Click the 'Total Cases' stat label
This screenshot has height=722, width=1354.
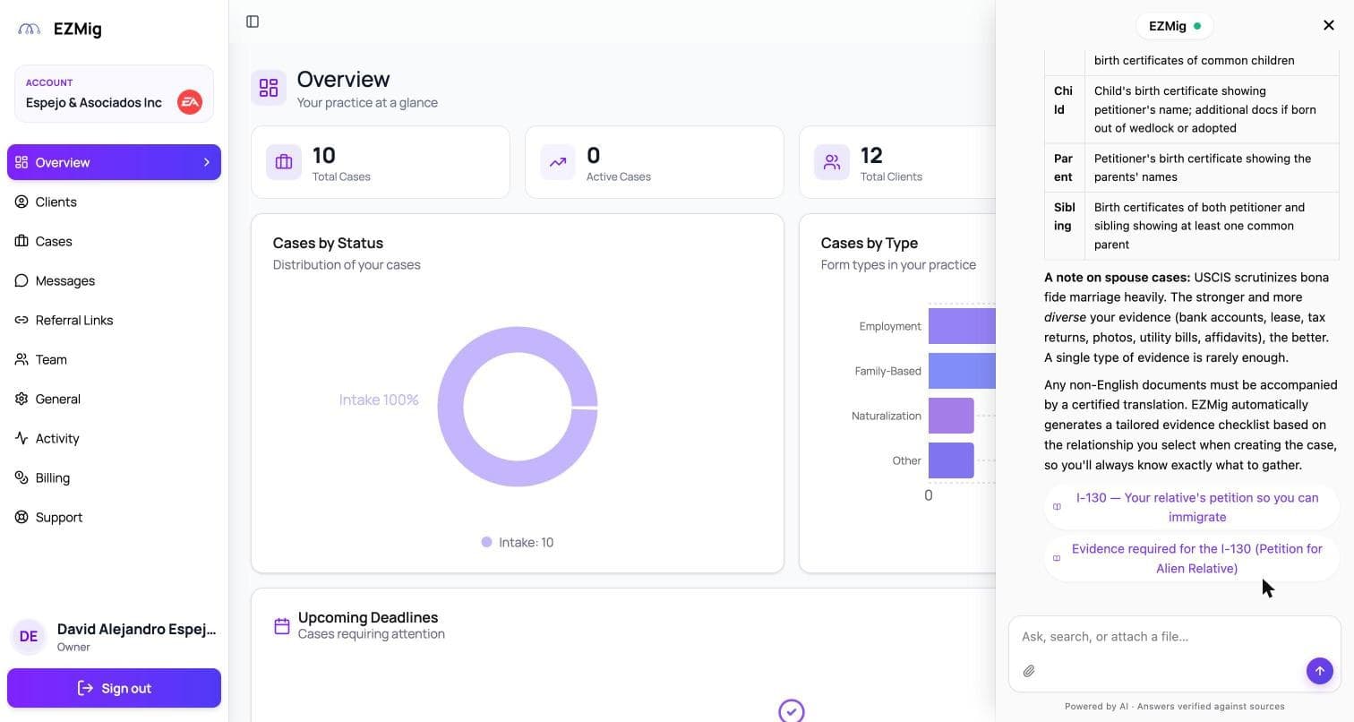[x=341, y=176]
